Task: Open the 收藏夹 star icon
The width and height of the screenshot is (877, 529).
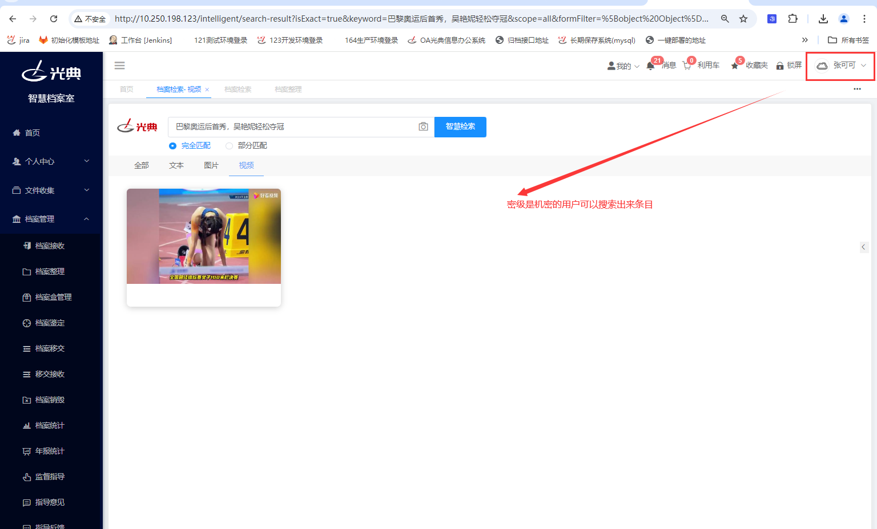Action: 735,66
